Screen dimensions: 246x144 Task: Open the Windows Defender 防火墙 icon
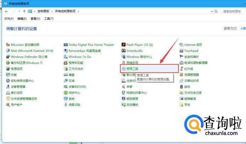(x=8, y=57)
